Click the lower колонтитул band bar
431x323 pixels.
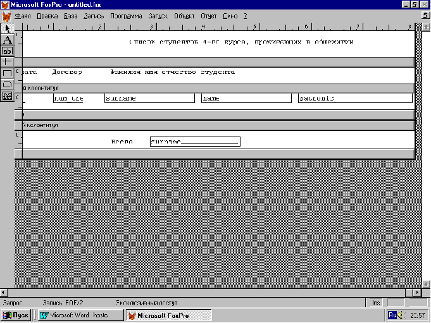pyautogui.click(x=215, y=125)
